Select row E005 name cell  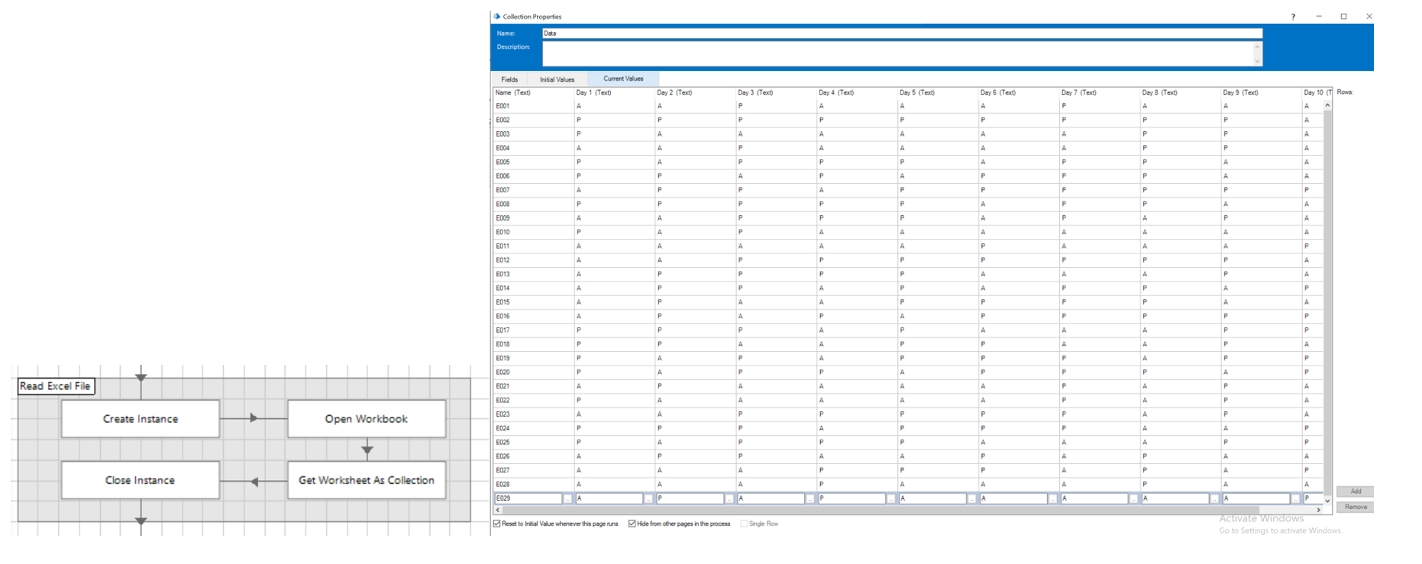click(x=533, y=163)
